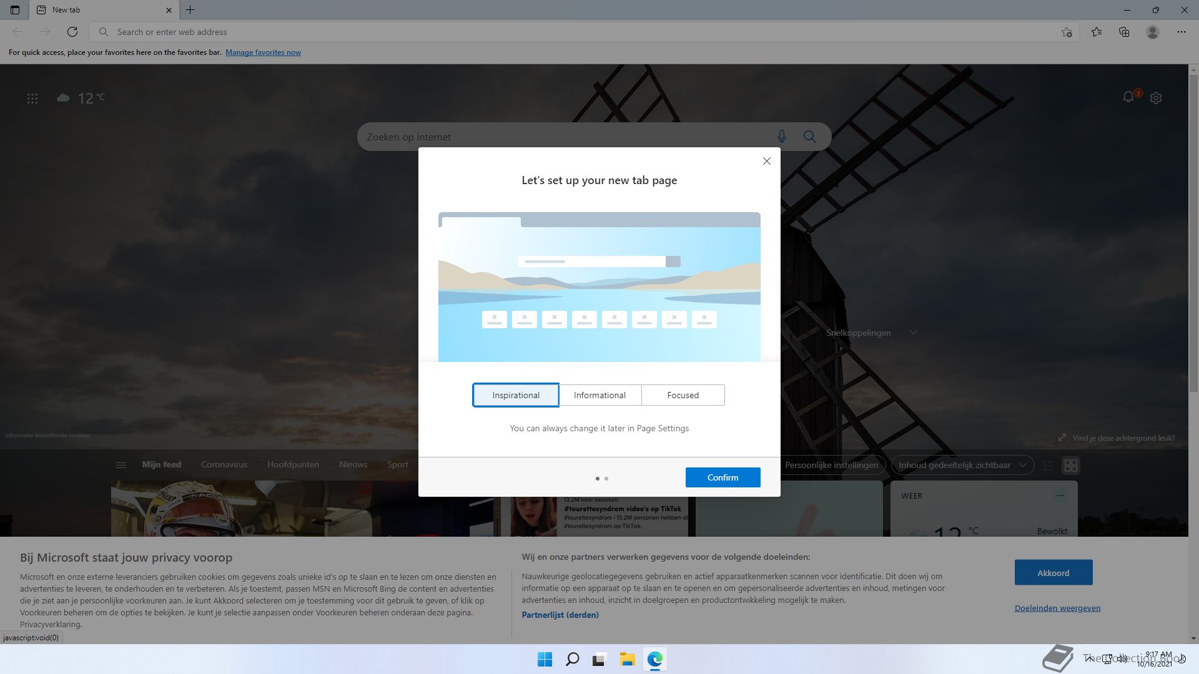Click the web search magnifier icon
Screen dimensions: 1199x674
coord(810,137)
